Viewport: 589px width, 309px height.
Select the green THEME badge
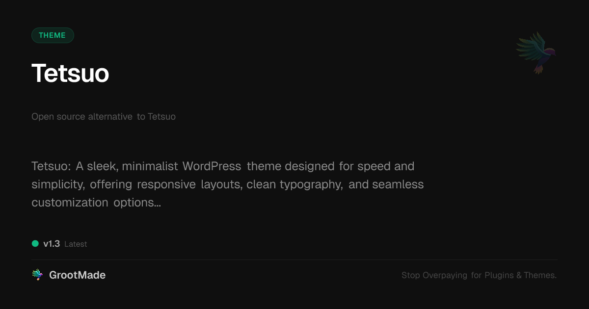point(53,35)
